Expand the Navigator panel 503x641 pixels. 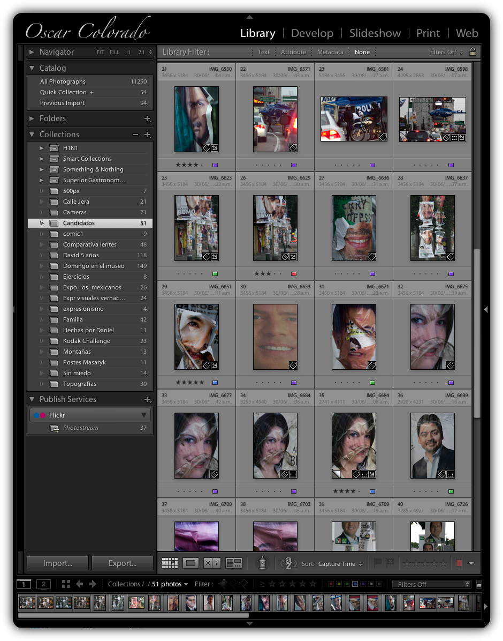32,52
